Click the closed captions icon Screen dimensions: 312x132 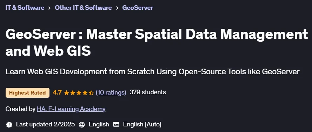(x=116, y=125)
